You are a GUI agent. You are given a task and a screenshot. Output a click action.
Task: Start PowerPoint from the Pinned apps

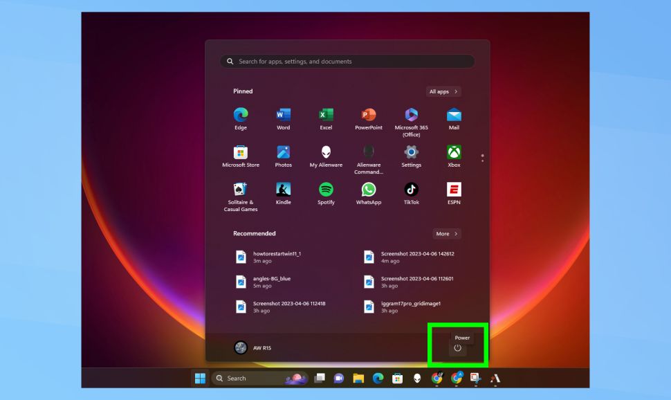369,118
